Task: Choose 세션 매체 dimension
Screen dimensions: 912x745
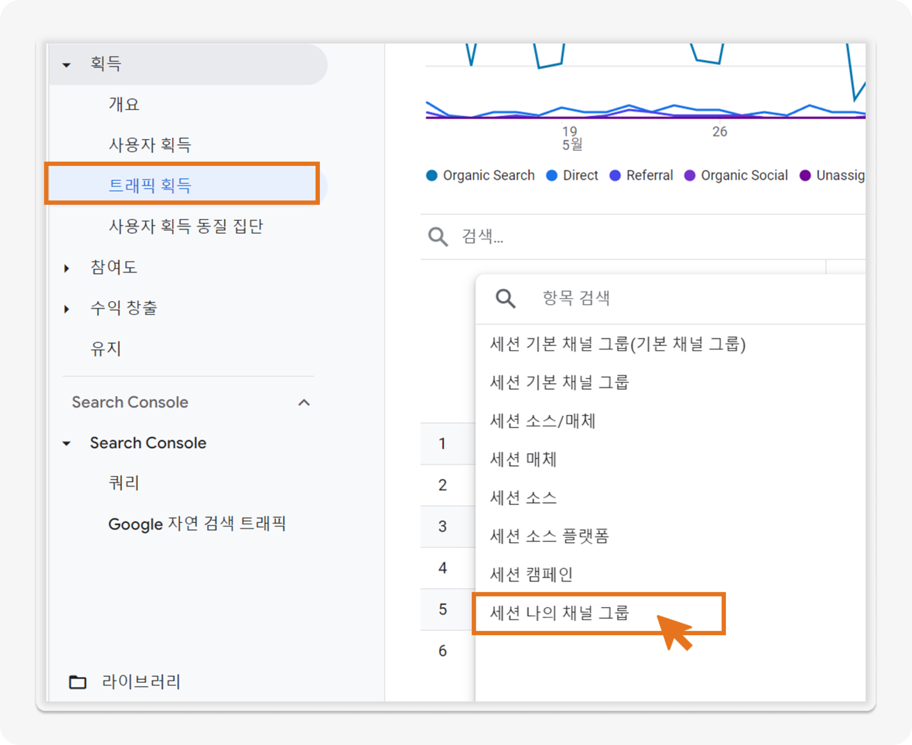Action: click(523, 459)
